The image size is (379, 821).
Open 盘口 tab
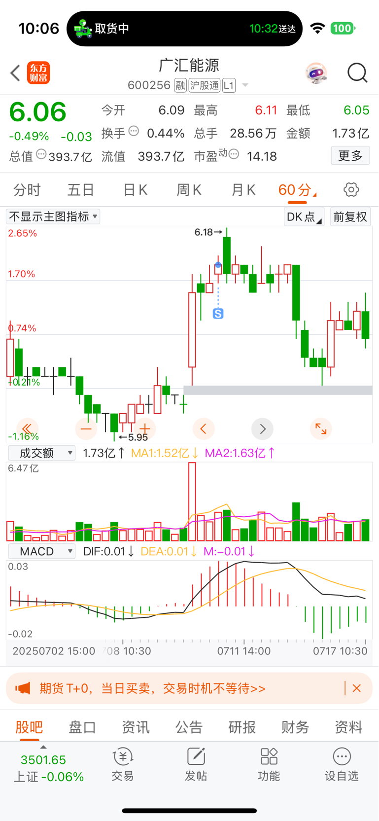click(82, 727)
